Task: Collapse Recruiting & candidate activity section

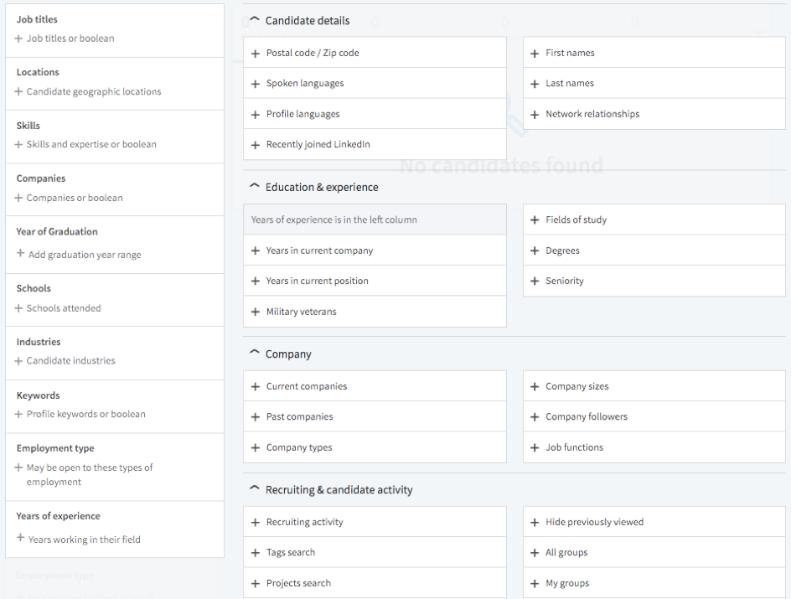Action: [255, 488]
